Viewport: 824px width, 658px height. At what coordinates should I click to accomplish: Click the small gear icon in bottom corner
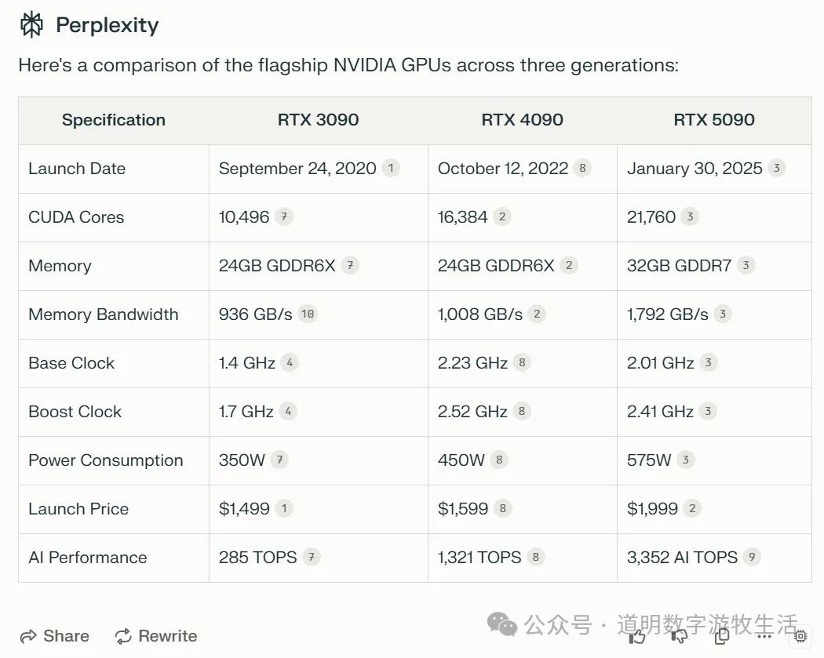click(801, 637)
